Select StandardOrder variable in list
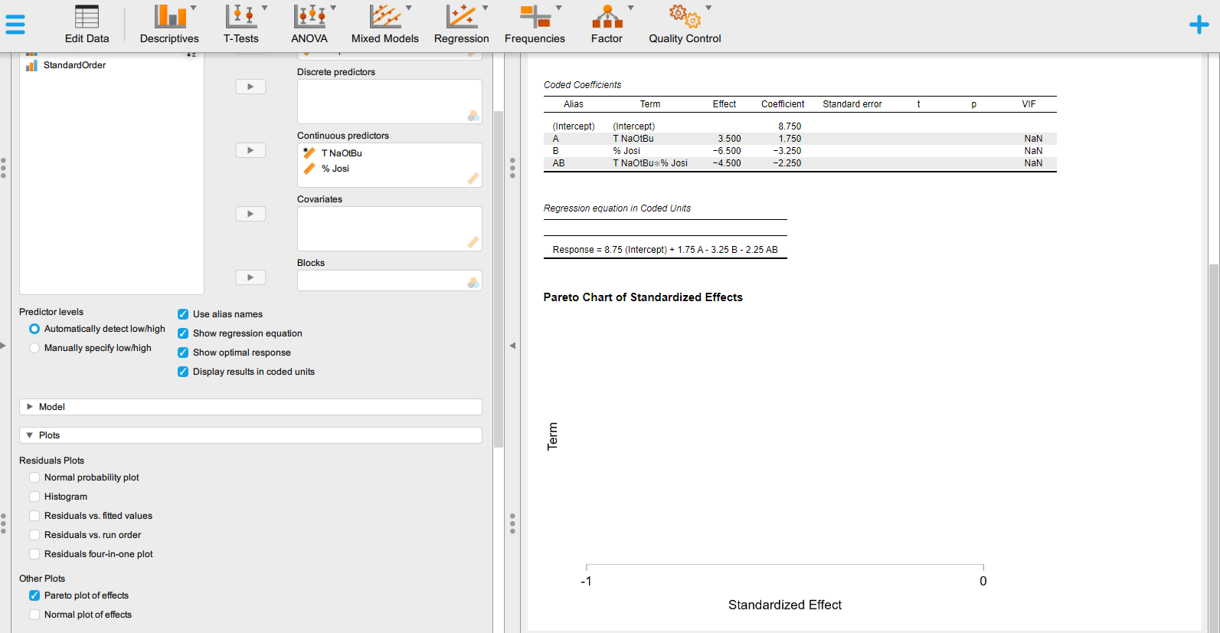 (74, 65)
